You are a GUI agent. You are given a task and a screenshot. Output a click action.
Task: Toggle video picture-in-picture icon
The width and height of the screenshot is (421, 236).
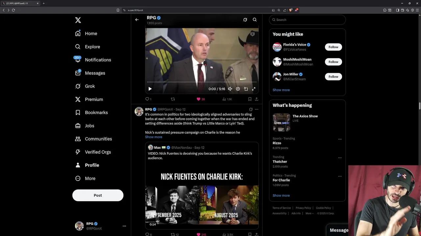[x=246, y=89]
